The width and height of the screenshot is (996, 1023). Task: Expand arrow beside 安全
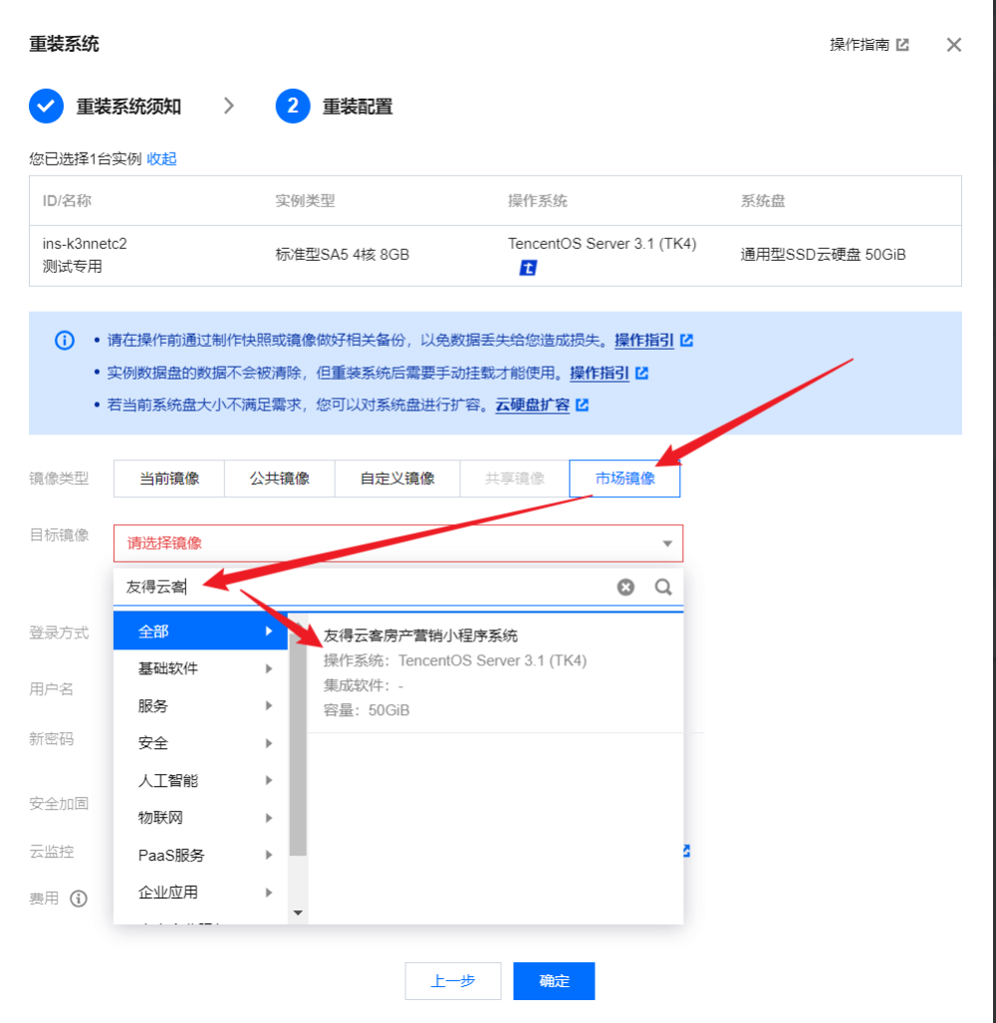click(269, 743)
